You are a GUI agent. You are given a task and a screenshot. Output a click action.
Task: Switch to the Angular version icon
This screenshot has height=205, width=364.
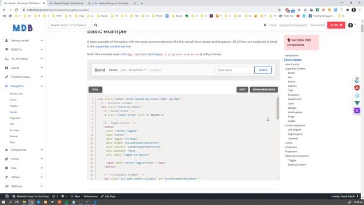click(x=357, y=88)
